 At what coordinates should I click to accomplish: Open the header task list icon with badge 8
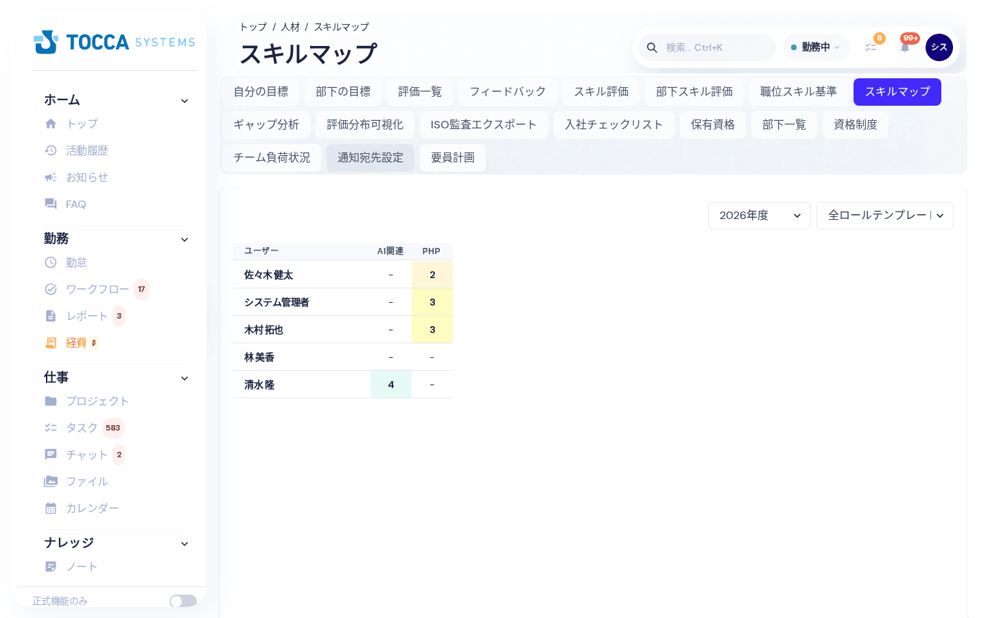(871, 47)
